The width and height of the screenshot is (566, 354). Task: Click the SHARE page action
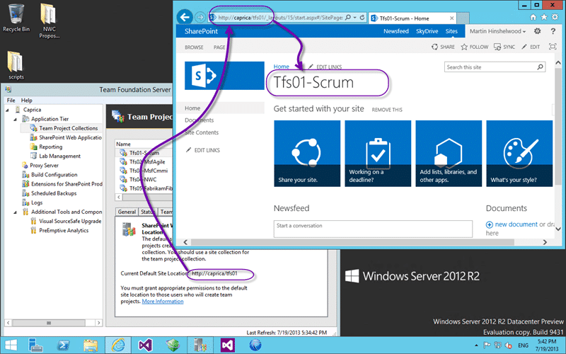pyautogui.click(x=443, y=47)
